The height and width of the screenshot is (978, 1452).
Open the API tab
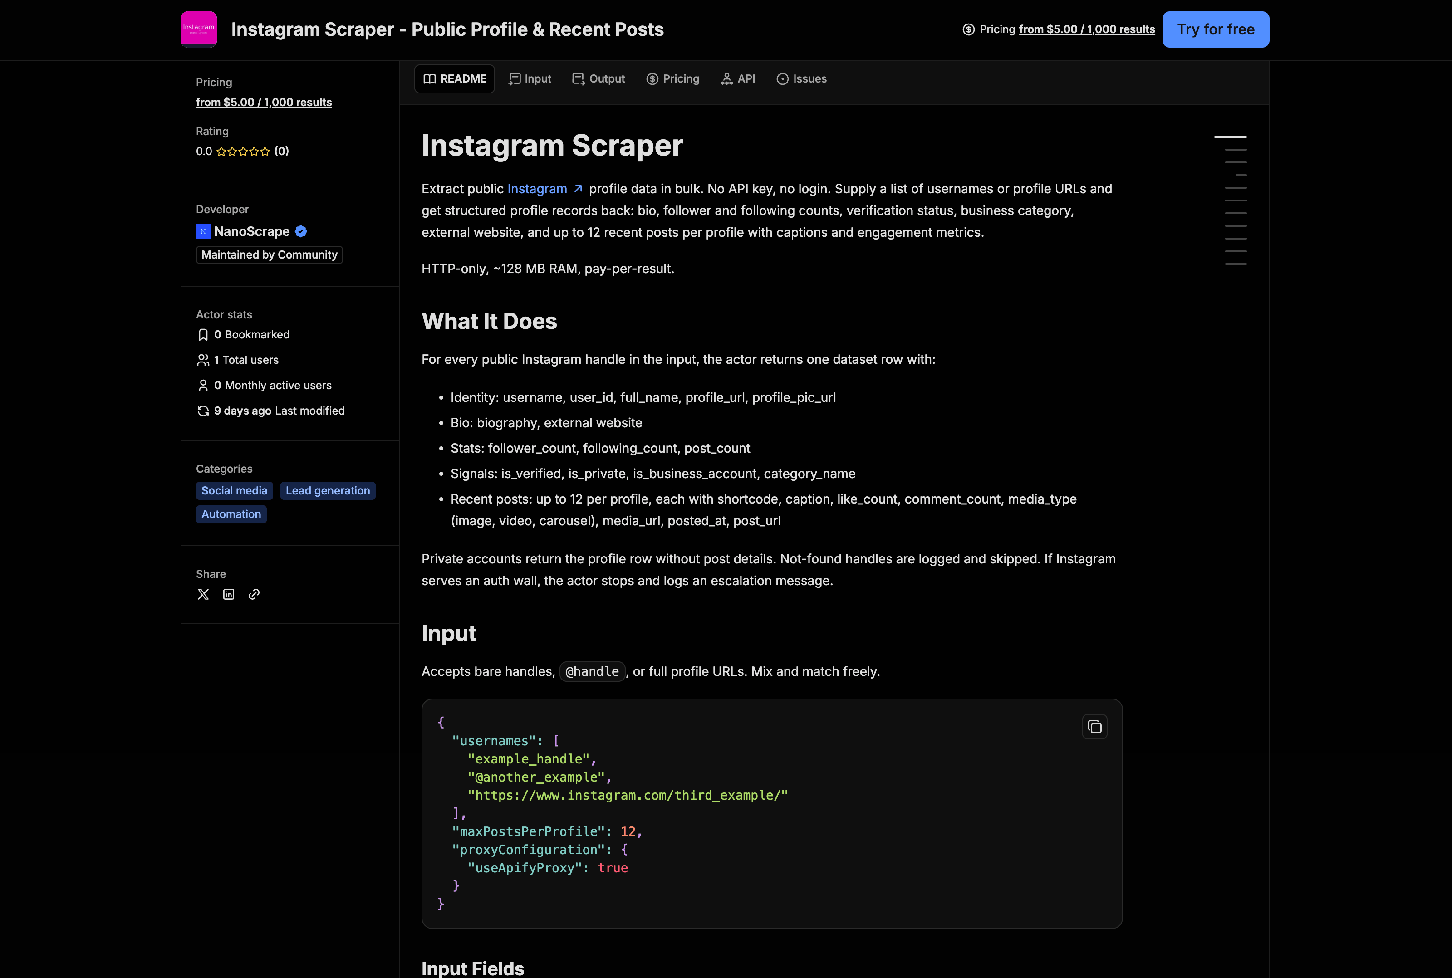coord(738,78)
